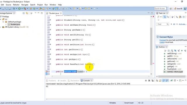Collapse the (default package) tree node
187x105 pixels.
click(3, 22)
